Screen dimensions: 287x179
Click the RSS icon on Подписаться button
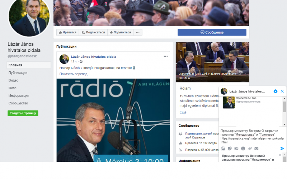83,32
